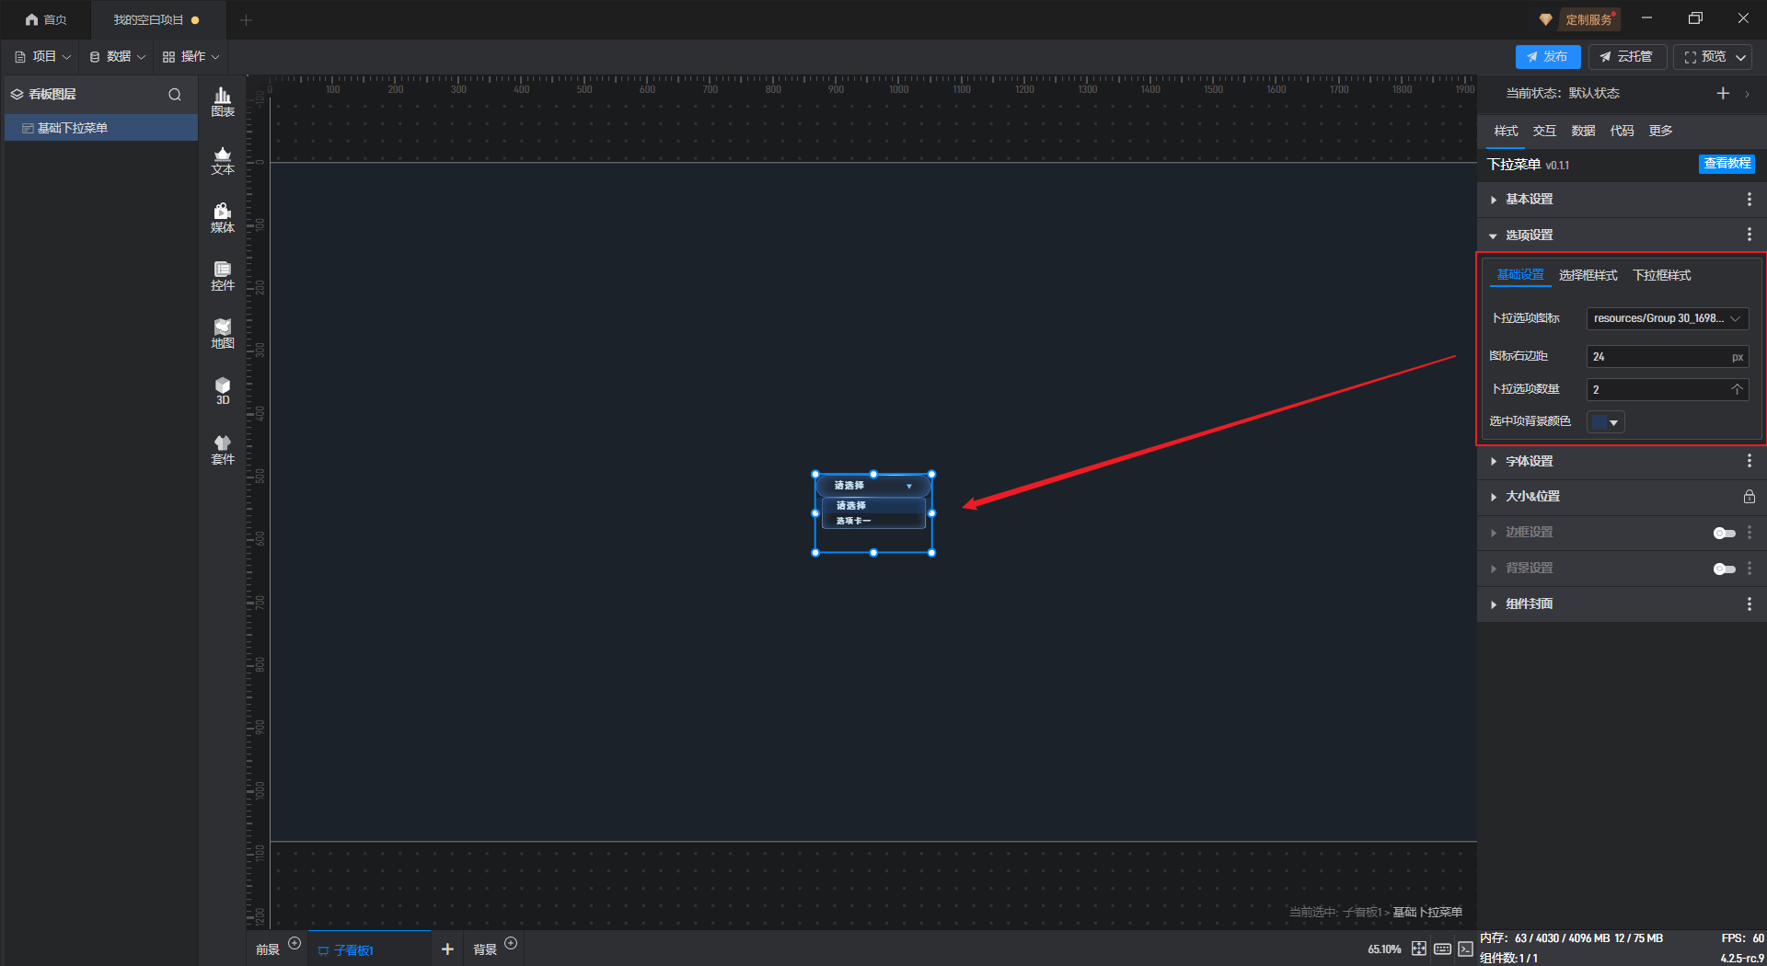The height and width of the screenshot is (966, 1767).
Task: Select the 下拉框样式 sub-tab
Action: (1661, 275)
